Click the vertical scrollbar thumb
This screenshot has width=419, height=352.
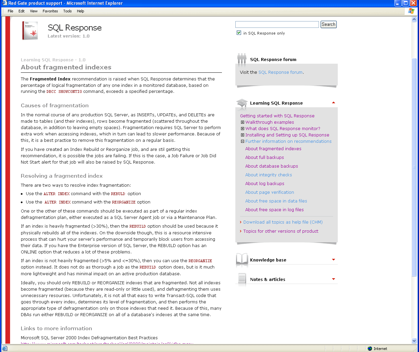pos(414,168)
